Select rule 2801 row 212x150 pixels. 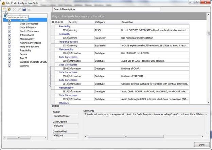(122, 53)
